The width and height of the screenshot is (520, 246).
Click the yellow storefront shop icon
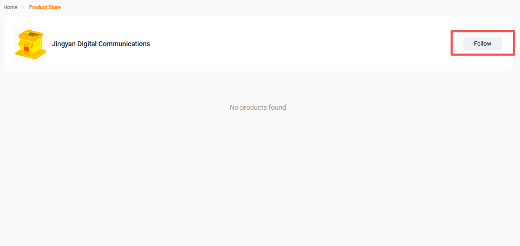tap(30, 43)
